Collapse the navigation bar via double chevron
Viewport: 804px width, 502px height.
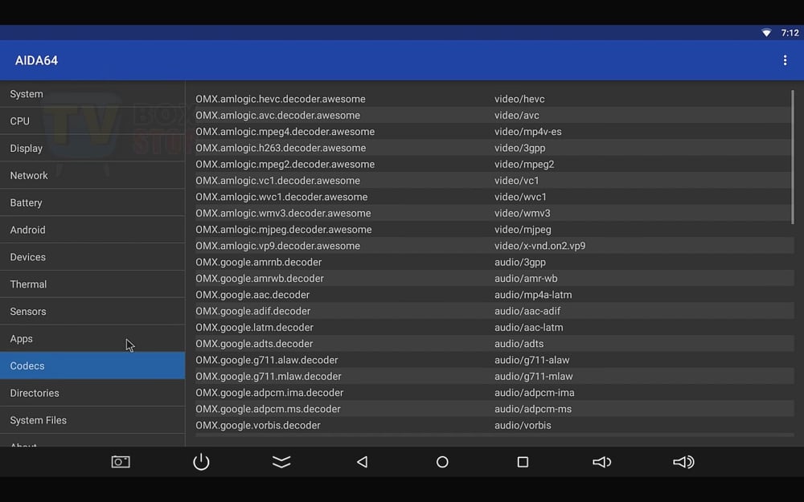coord(281,462)
